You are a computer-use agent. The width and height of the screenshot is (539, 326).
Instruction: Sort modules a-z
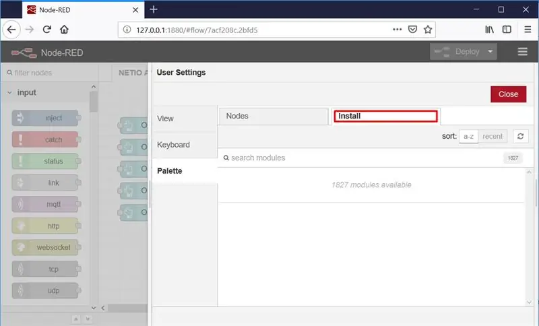click(468, 136)
